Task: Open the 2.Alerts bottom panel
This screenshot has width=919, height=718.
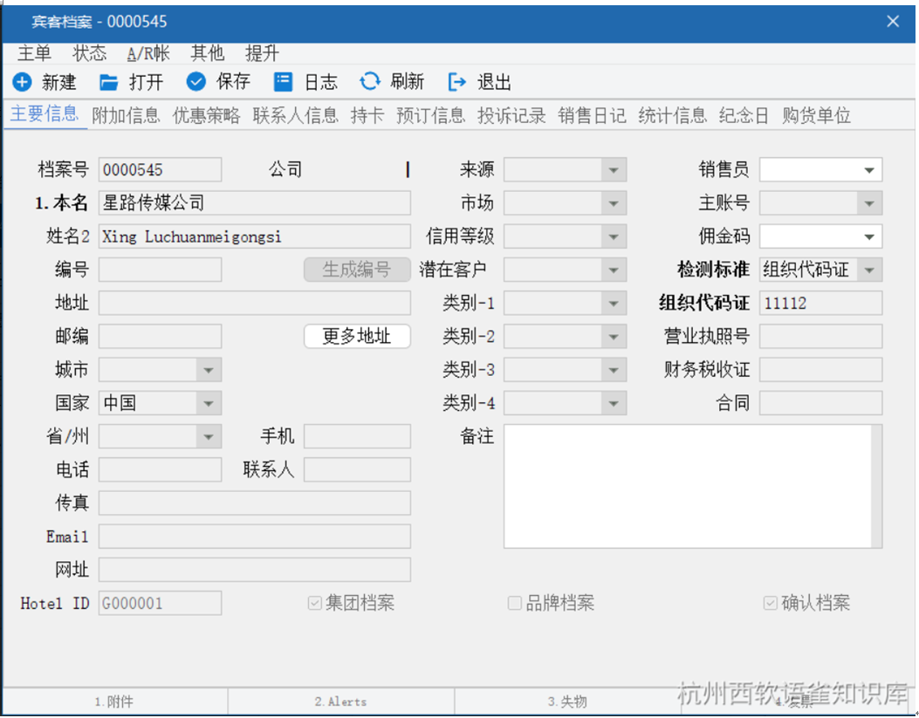Action: (x=340, y=701)
